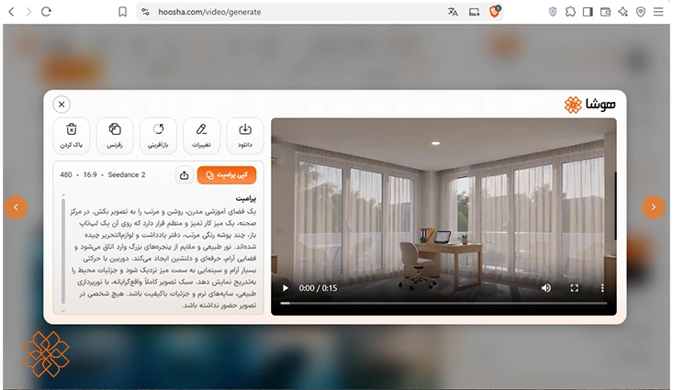Reload the hoosha.com page

46,12
